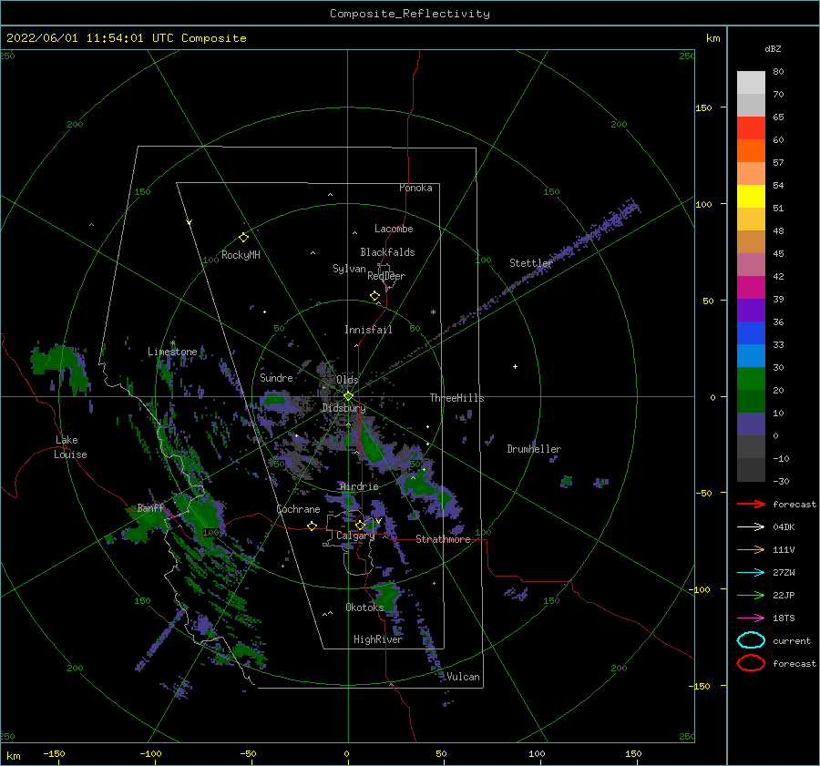
Task: Click the Blackfalds city label
Action: [387, 252]
